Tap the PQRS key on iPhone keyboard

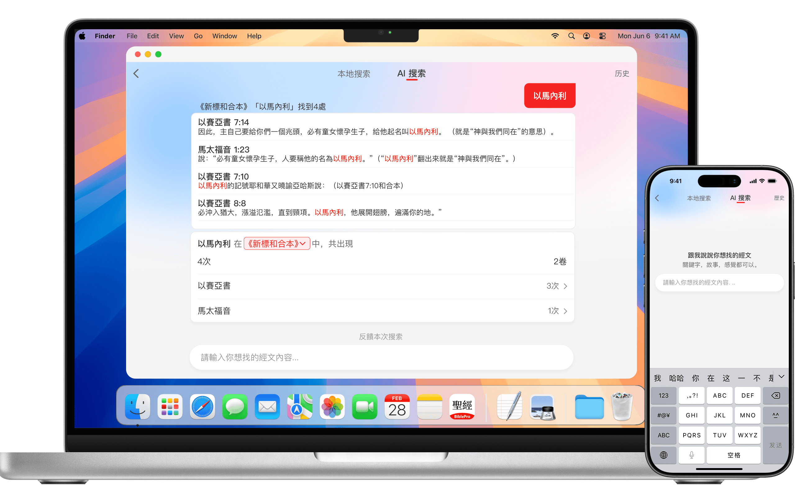tap(692, 435)
